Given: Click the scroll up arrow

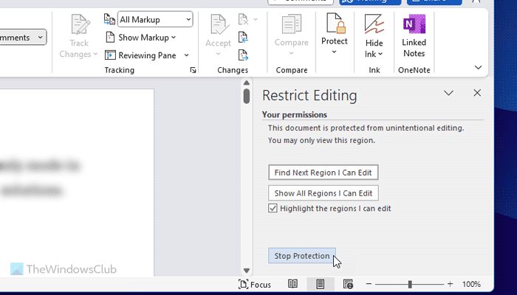Looking at the screenshot, I should pos(247,83).
